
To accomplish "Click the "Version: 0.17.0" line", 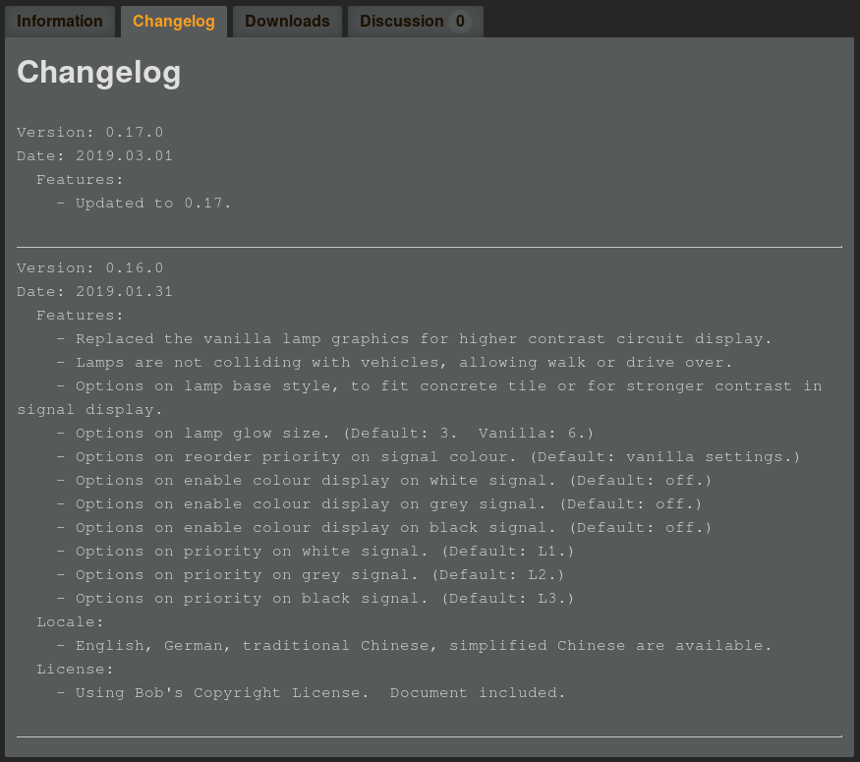I will point(90,133).
